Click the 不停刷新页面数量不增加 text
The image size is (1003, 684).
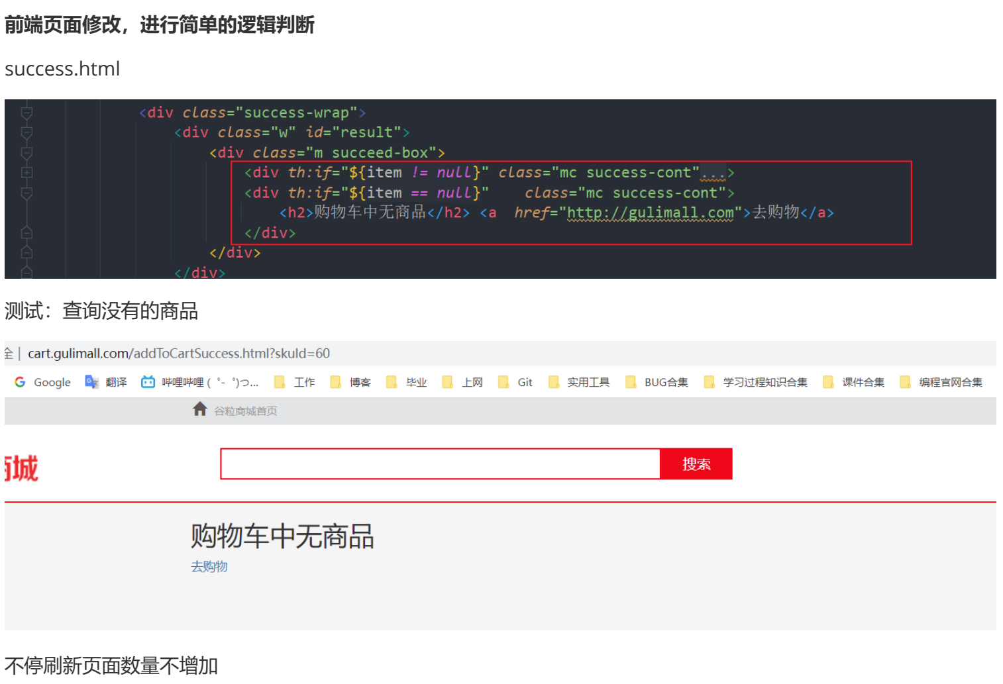(x=111, y=665)
